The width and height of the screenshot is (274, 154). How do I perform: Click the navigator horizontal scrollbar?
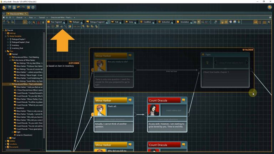(x=18, y=150)
